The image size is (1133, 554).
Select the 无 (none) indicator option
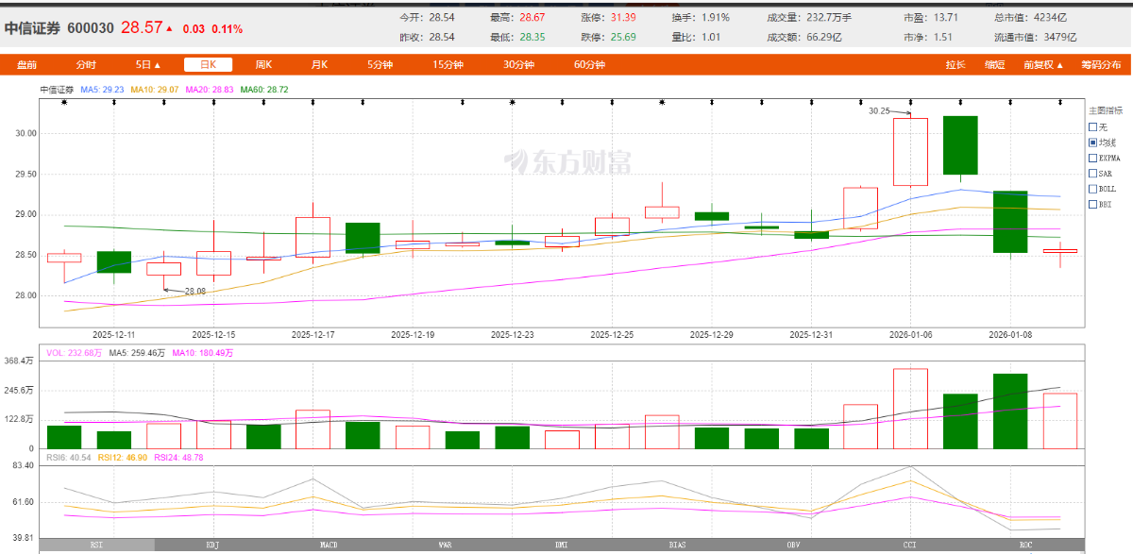point(1093,126)
